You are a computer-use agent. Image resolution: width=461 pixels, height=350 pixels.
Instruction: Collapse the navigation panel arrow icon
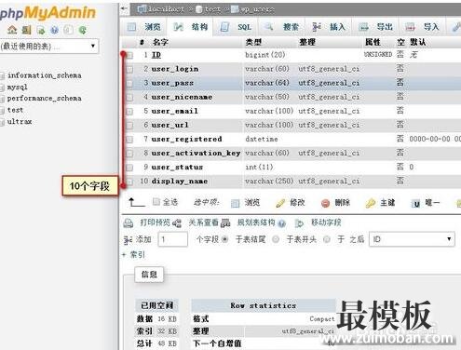click(125, 9)
